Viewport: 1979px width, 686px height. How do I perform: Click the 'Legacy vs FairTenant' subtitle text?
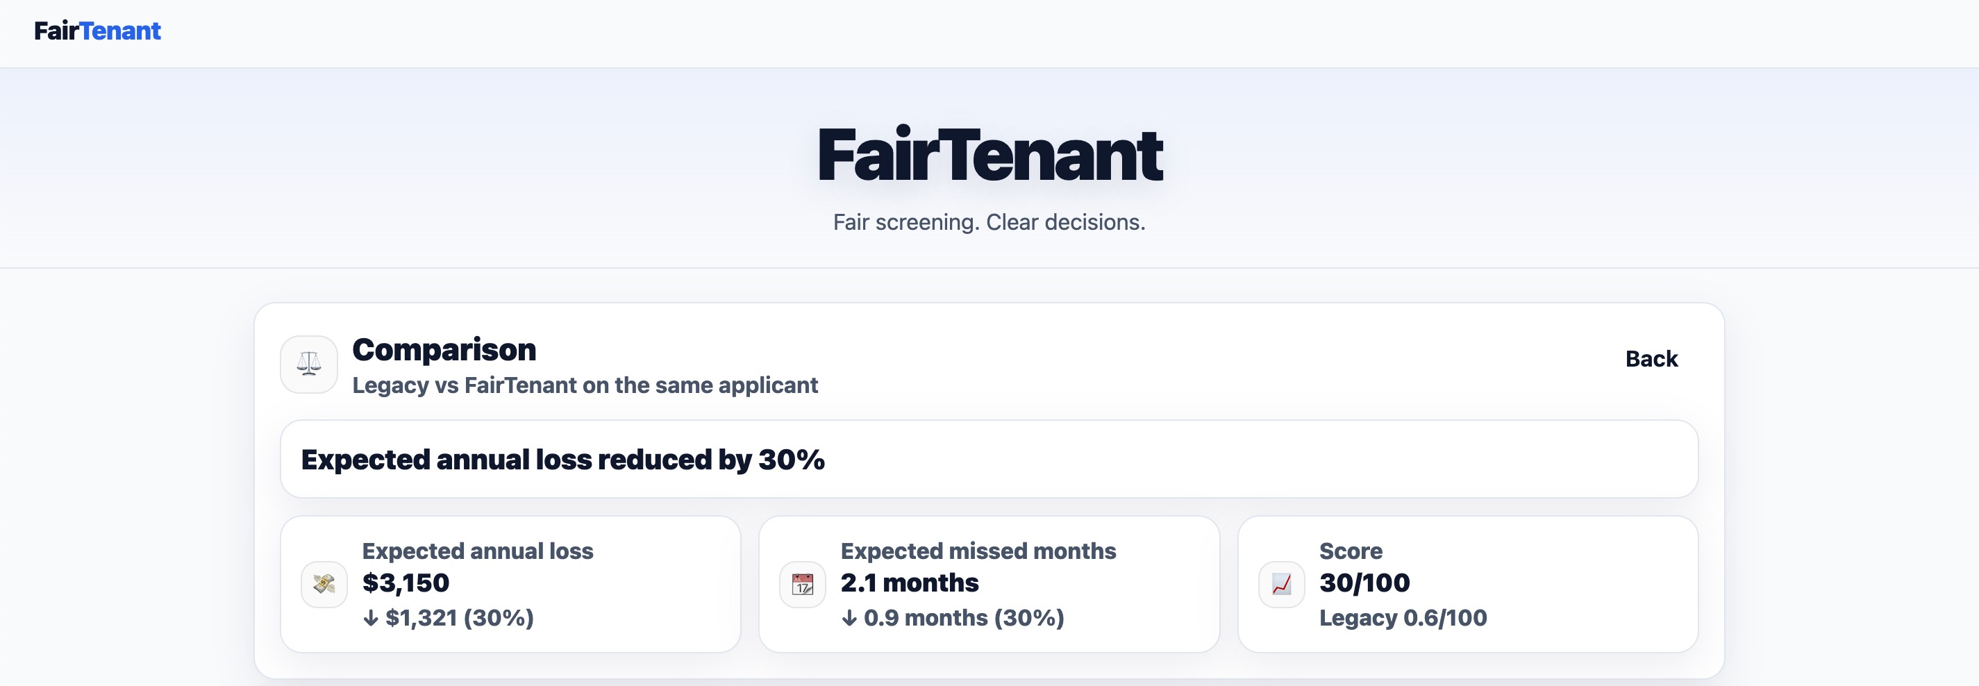pos(585,385)
